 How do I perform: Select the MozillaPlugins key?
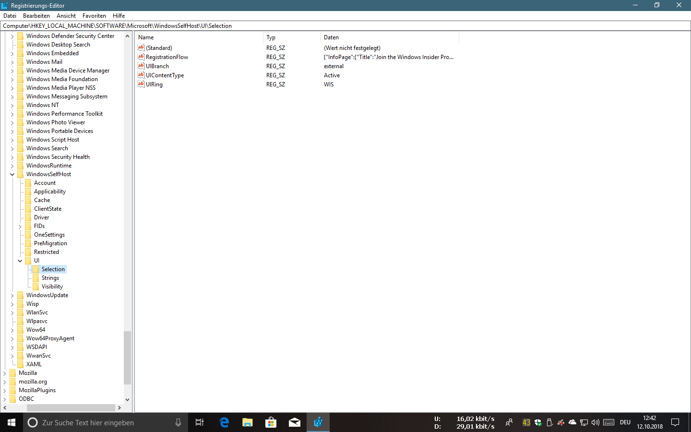coord(37,390)
